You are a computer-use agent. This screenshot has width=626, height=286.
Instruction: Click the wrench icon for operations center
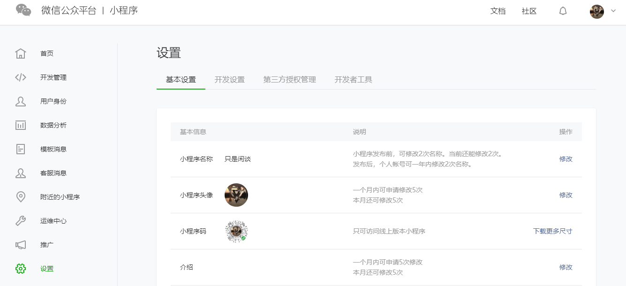point(21,221)
